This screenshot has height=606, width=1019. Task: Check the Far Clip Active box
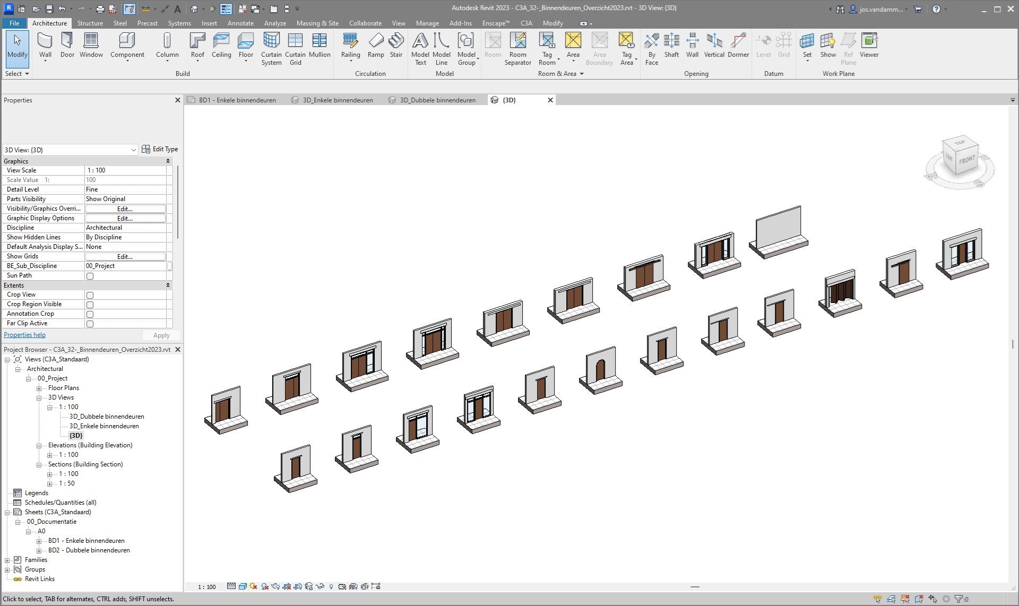(90, 324)
